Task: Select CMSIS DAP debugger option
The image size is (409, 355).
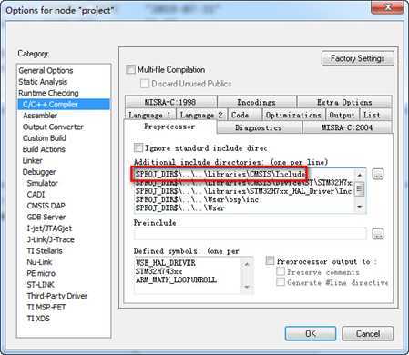Action: pyautogui.click(x=46, y=206)
